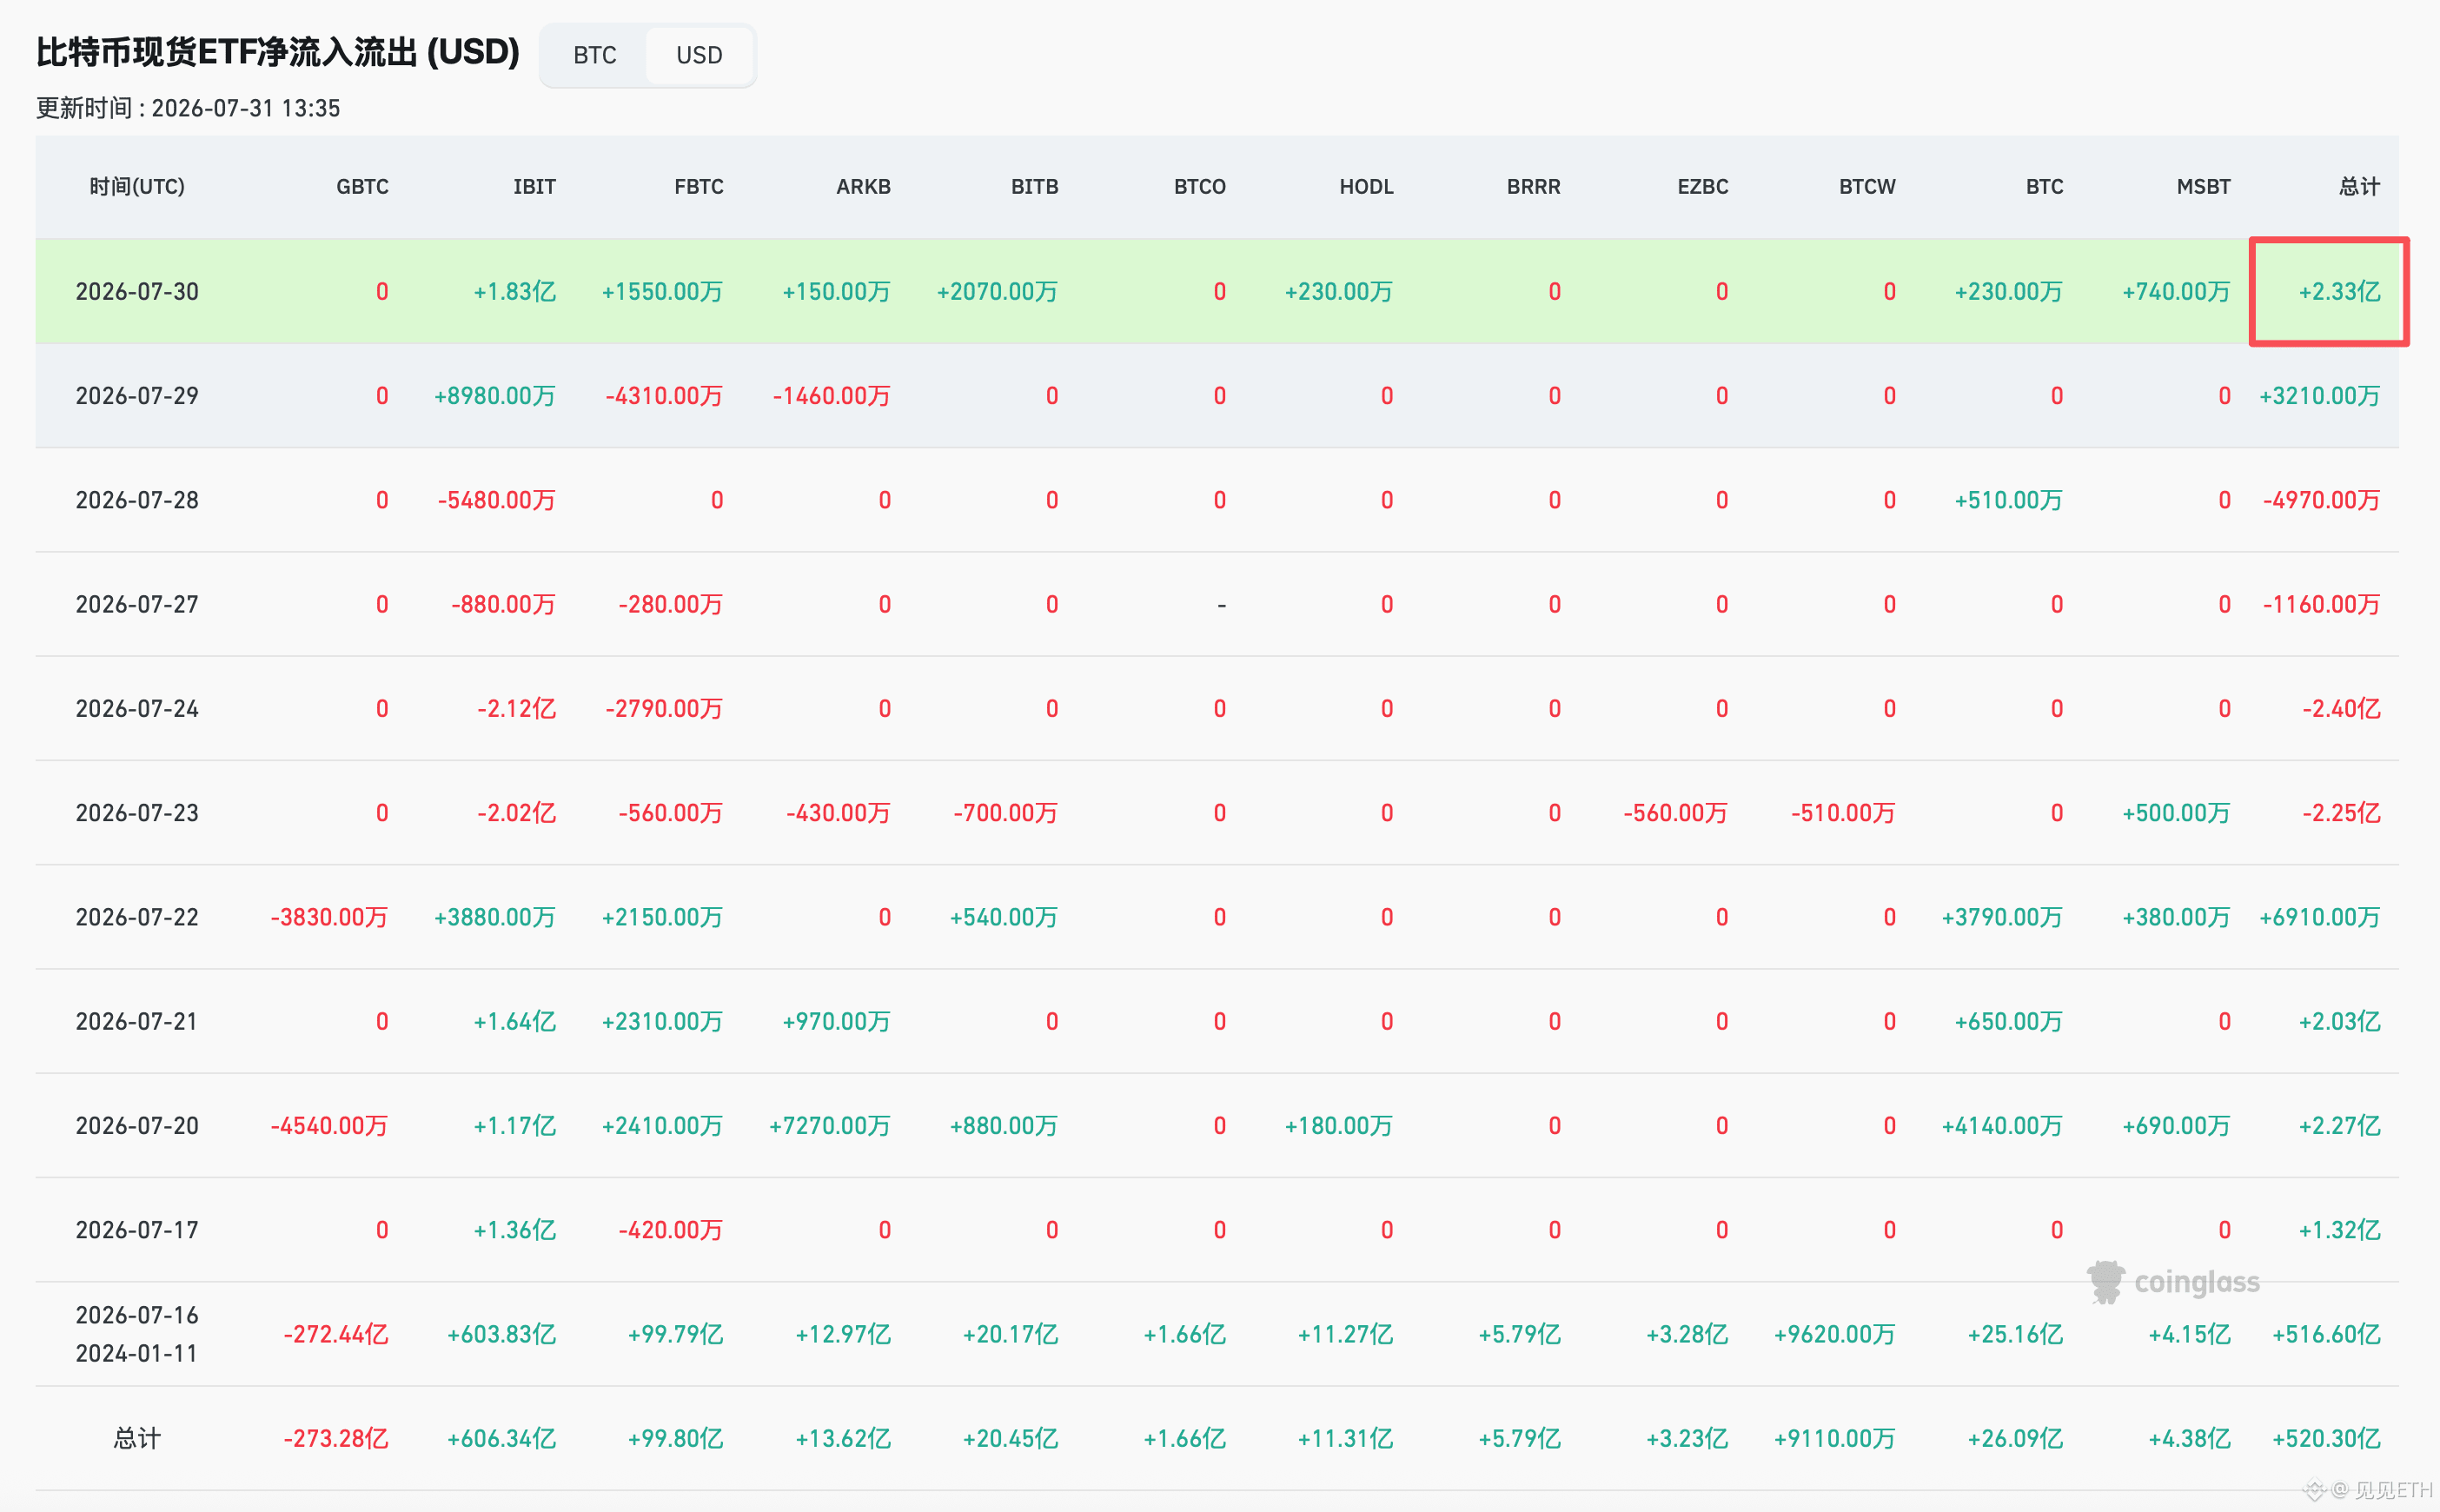Select the 2026-07-29 date cell
Screen dimensions: 2440x1512
click(137, 396)
